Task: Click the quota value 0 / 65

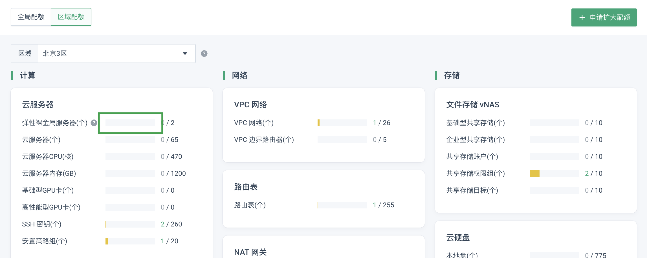Action: [x=170, y=140]
